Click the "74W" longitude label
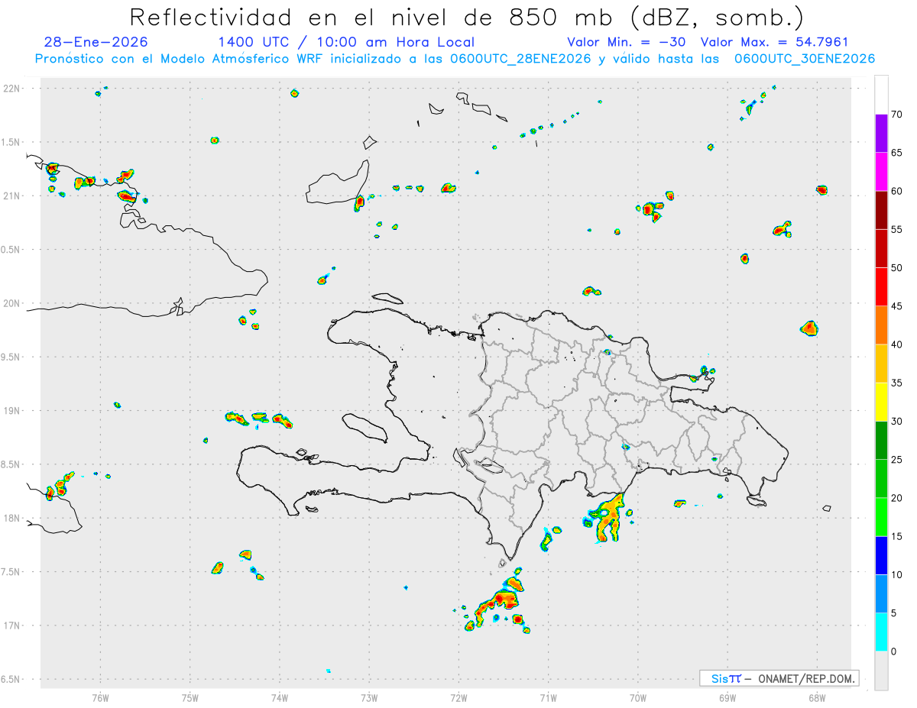This screenshot has width=917, height=708. click(x=279, y=697)
